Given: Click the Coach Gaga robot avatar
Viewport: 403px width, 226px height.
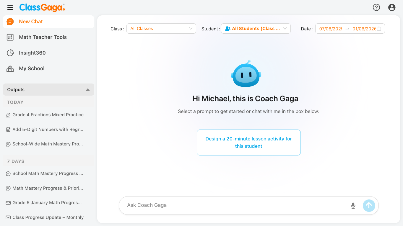Looking at the screenshot, I should (x=246, y=74).
